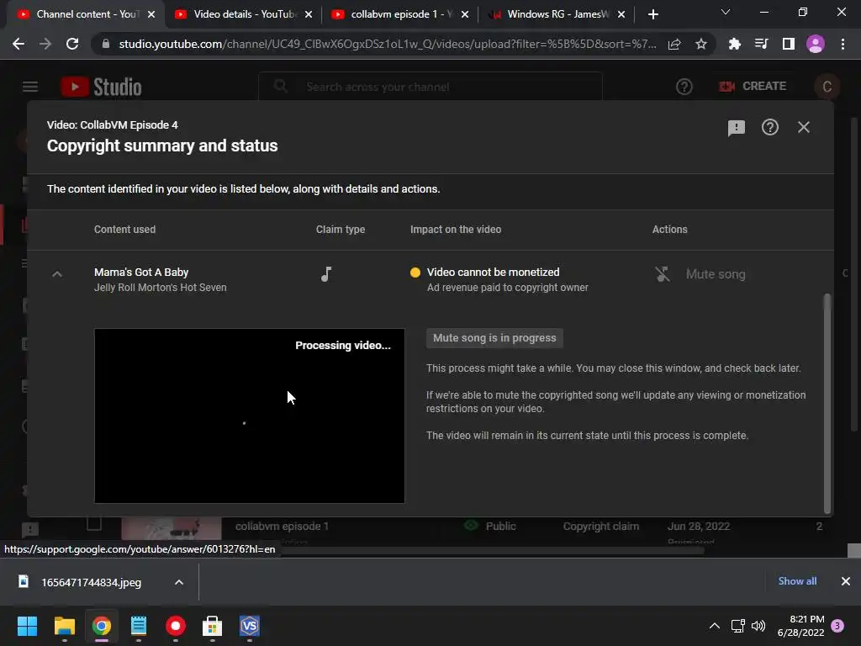Click Show all downloads
This screenshot has height=646, width=861.
pyautogui.click(x=797, y=581)
